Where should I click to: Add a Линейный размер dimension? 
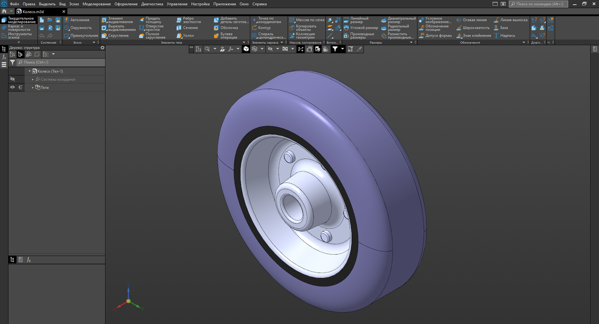(x=355, y=20)
